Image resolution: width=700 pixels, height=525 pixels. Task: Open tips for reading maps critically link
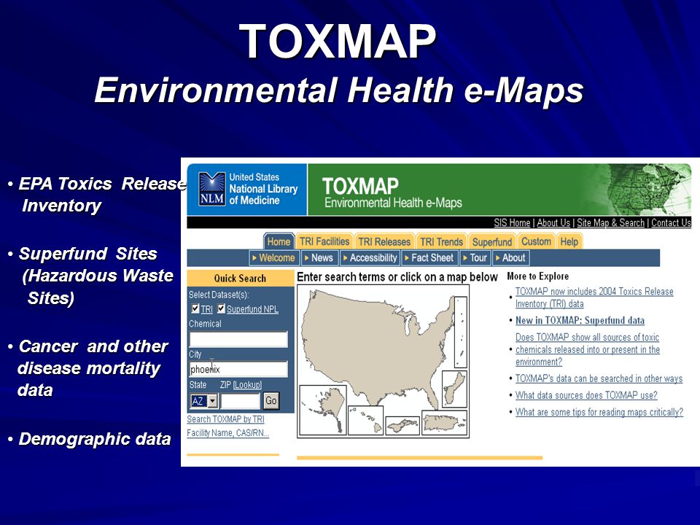[x=599, y=412]
